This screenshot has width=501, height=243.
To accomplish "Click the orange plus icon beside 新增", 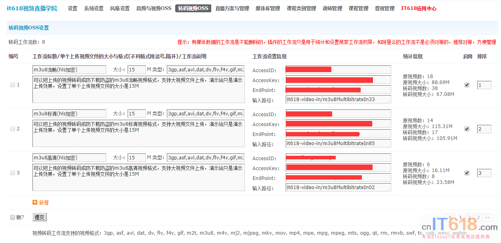I will pyautogui.click(x=35, y=202).
